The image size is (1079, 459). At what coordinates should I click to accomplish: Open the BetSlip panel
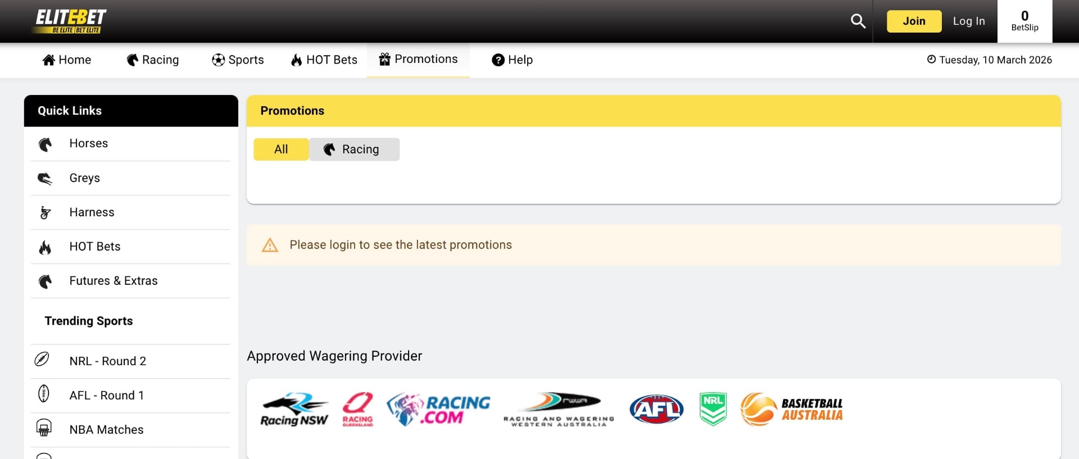tap(1024, 21)
